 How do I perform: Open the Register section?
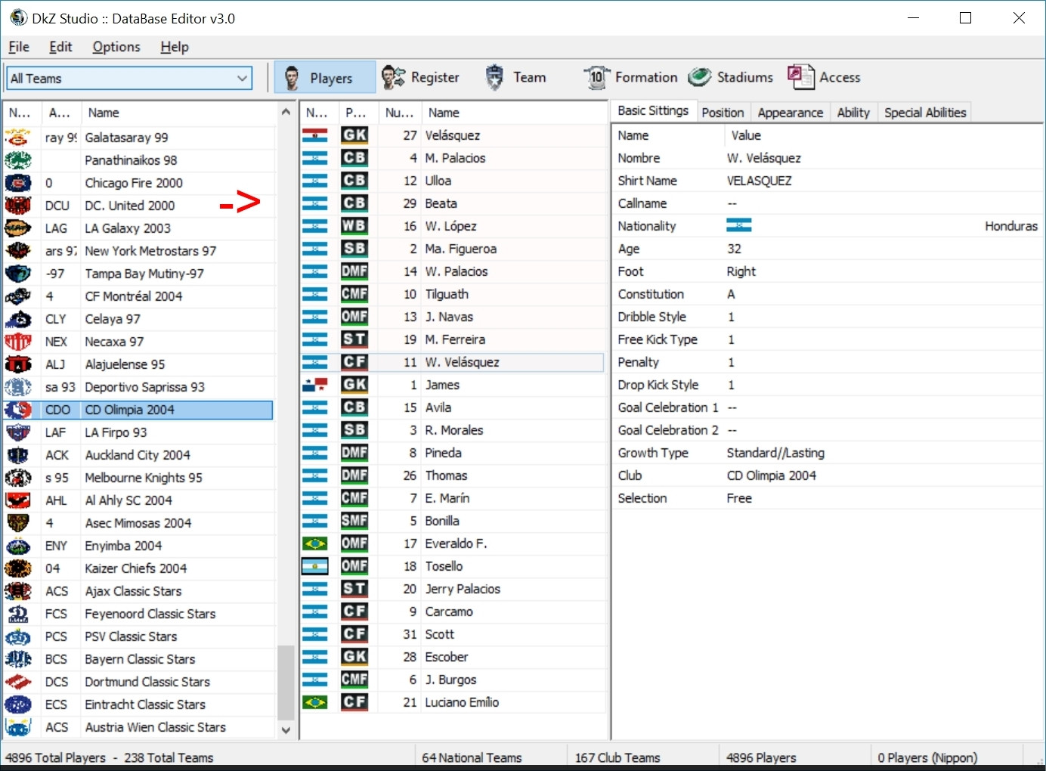tap(421, 77)
